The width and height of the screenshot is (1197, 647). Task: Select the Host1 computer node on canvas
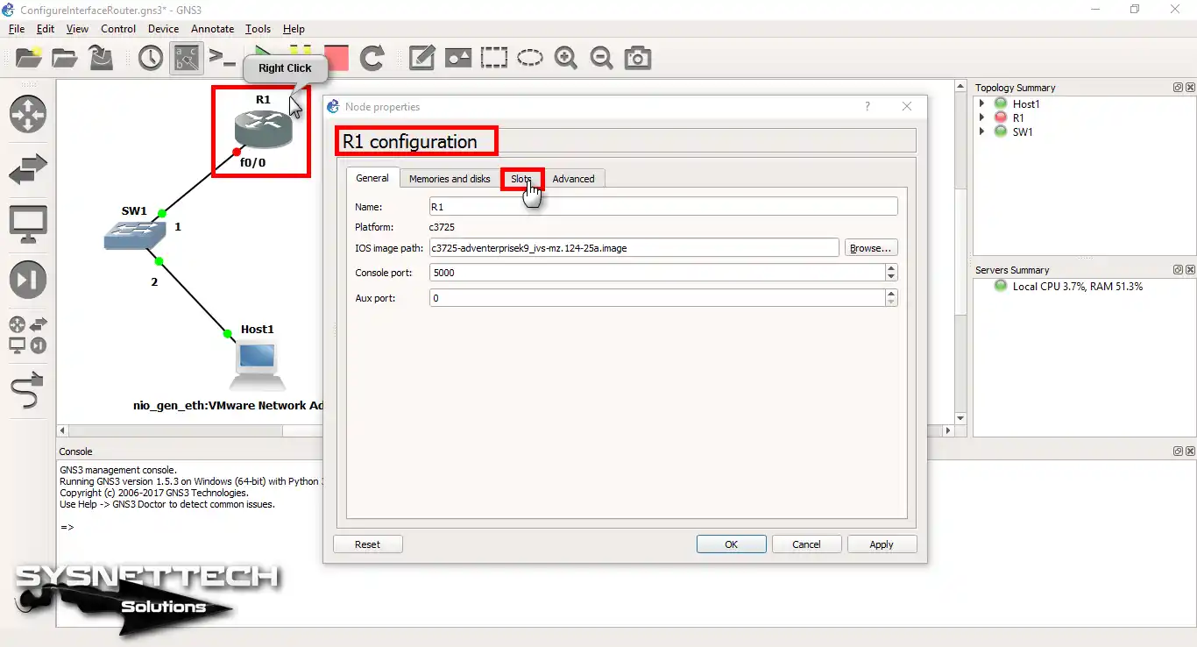click(257, 366)
